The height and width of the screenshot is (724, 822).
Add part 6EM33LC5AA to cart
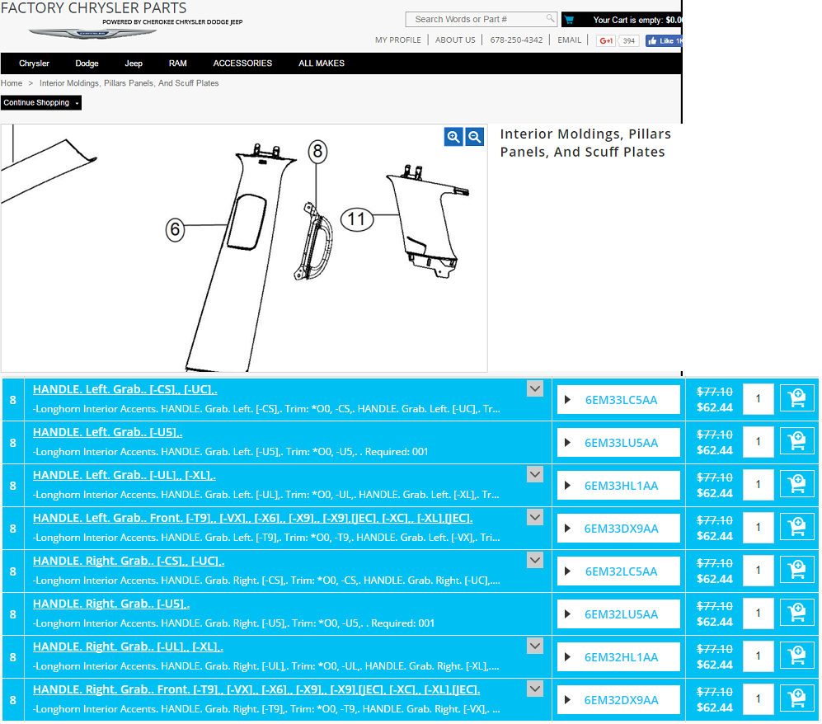point(796,399)
